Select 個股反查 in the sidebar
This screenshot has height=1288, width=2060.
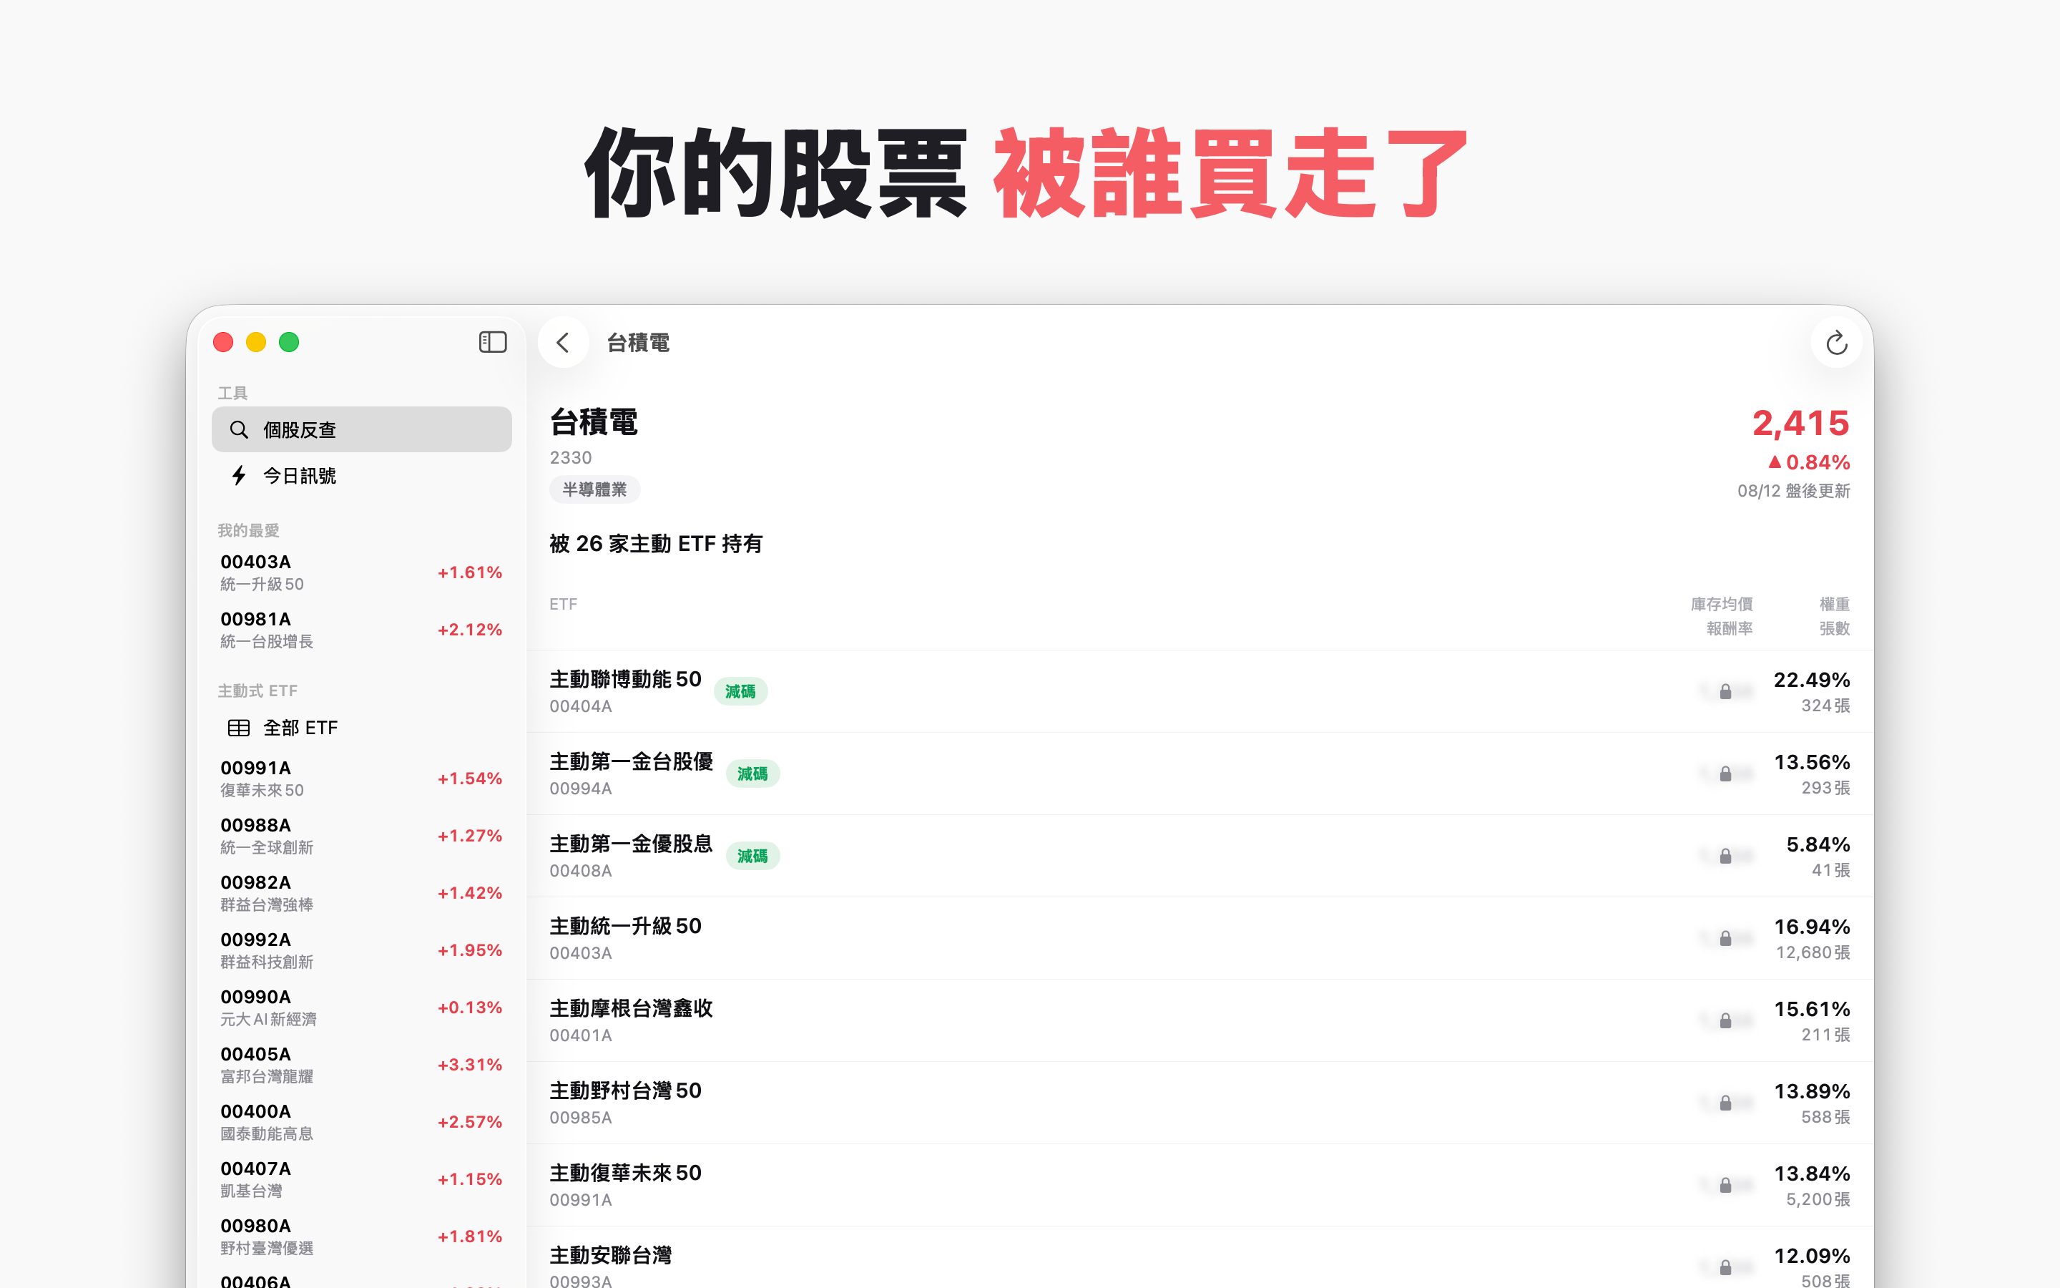click(362, 429)
